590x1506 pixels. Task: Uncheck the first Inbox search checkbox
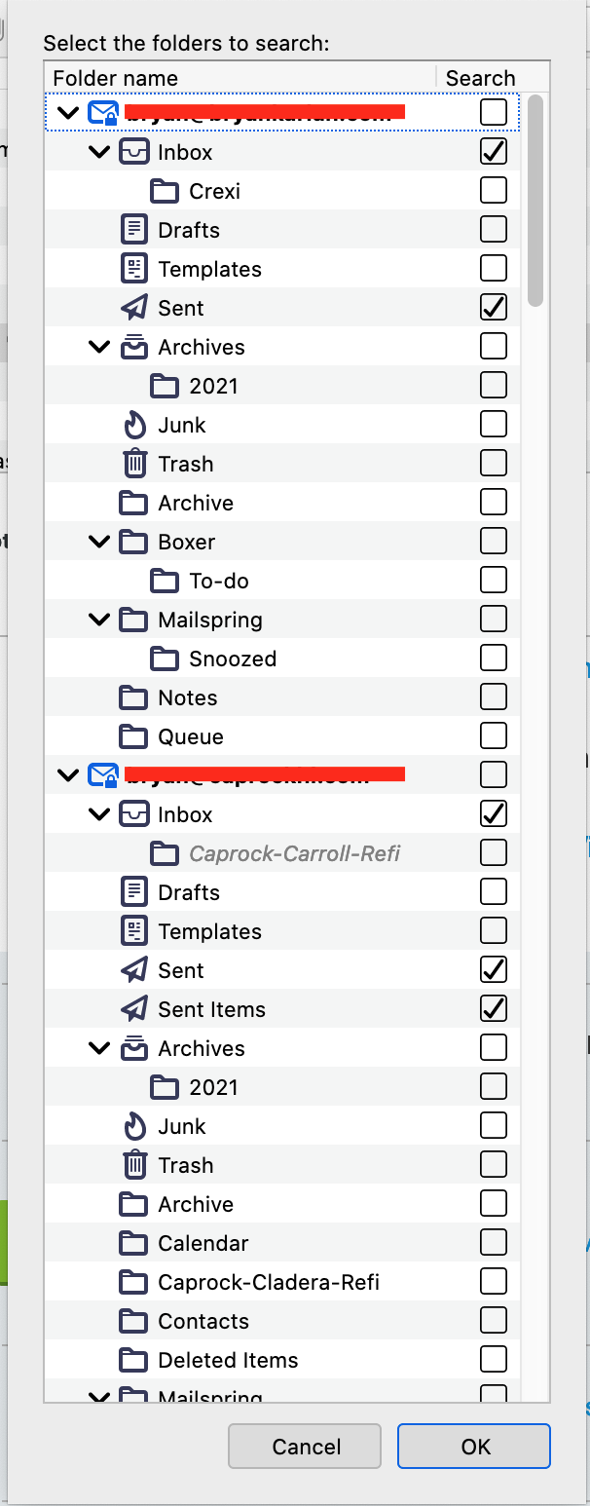coord(494,152)
